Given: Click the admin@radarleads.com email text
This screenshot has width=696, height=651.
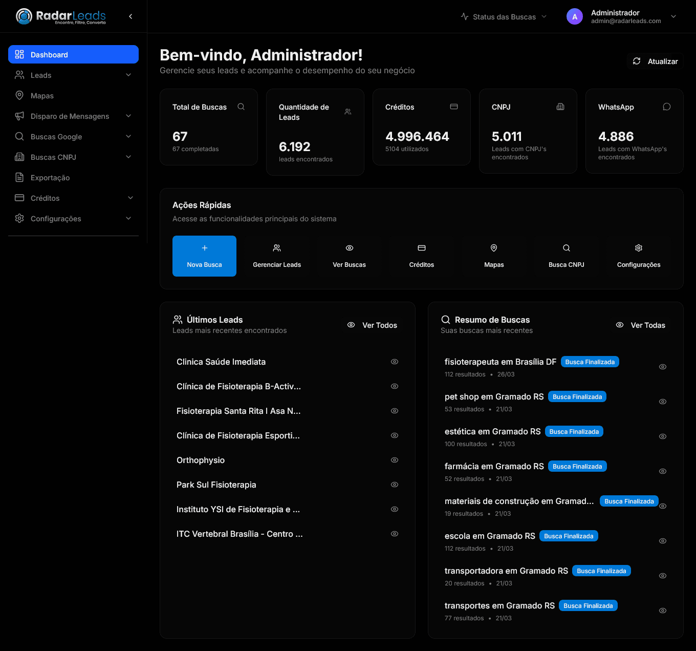Looking at the screenshot, I should [x=626, y=21].
